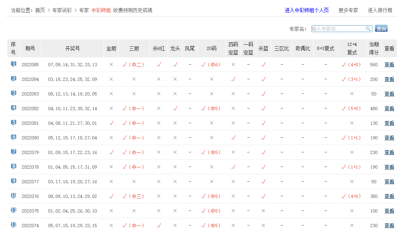The image size is (403, 230).
Task: Open 进入中彩师姐个人页 link
Action: 307,11
